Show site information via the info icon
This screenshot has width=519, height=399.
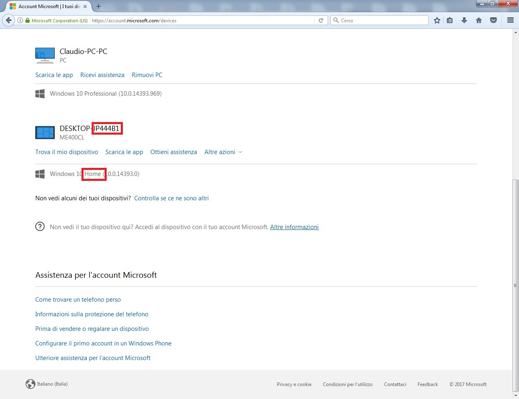(x=20, y=20)
